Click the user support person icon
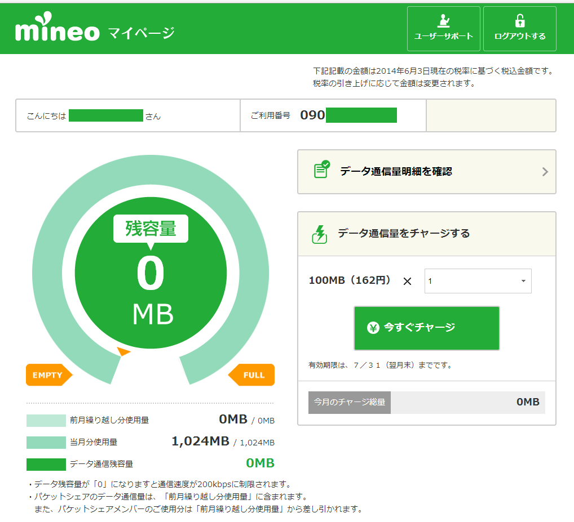Screen dimensions: 574x522 444,21
